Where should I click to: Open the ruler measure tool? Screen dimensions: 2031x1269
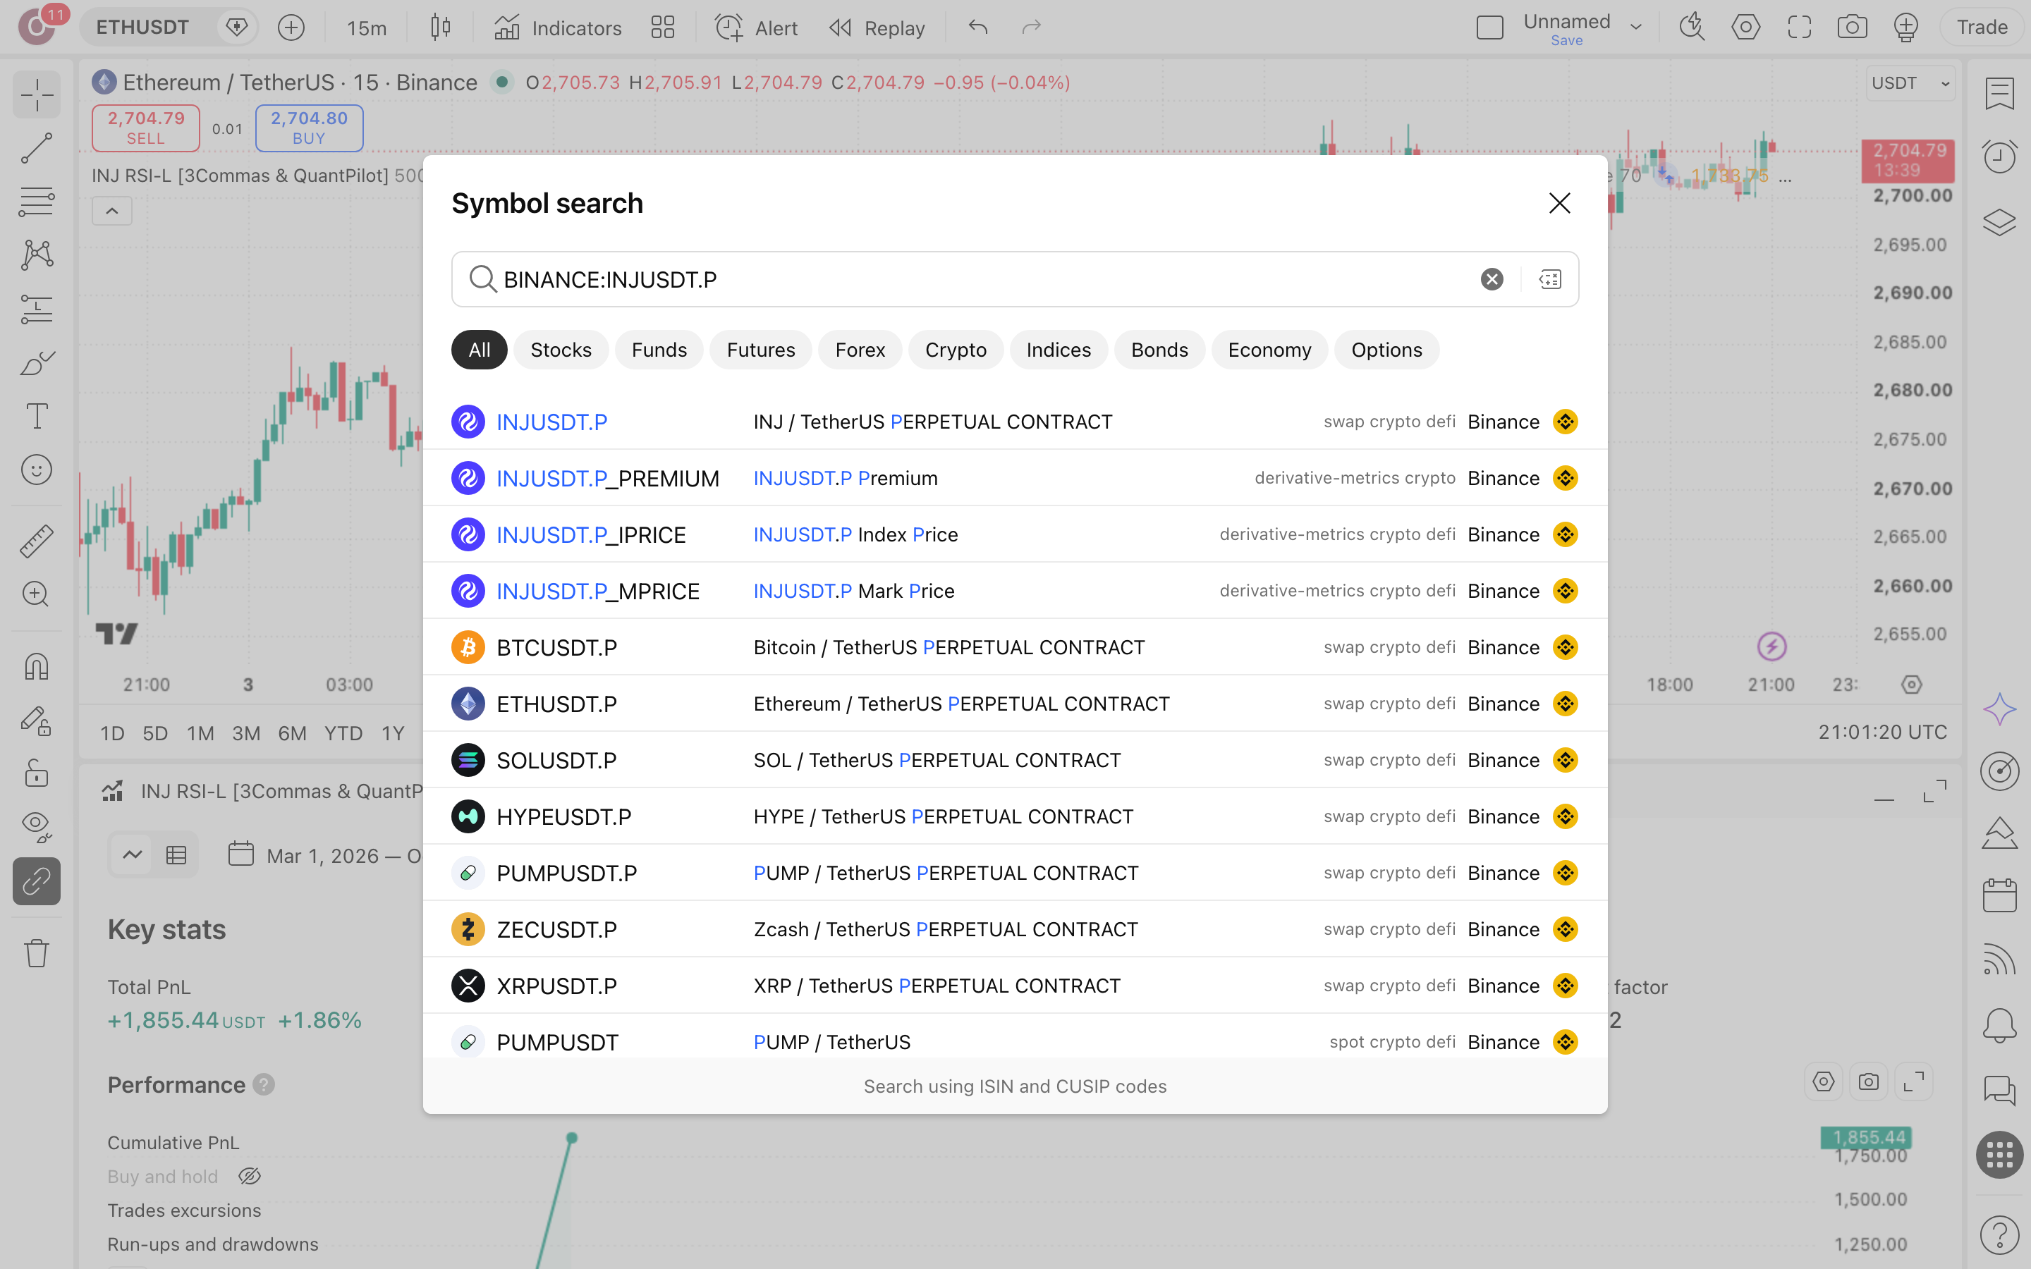tap(36, 541)
